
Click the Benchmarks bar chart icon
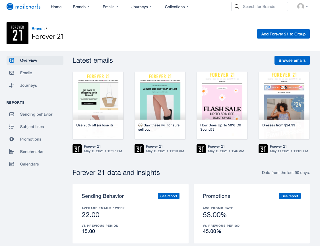(12, 152)
